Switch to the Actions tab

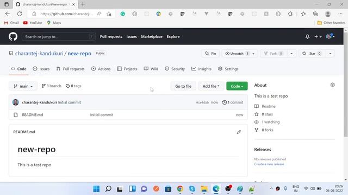[101, 69]
